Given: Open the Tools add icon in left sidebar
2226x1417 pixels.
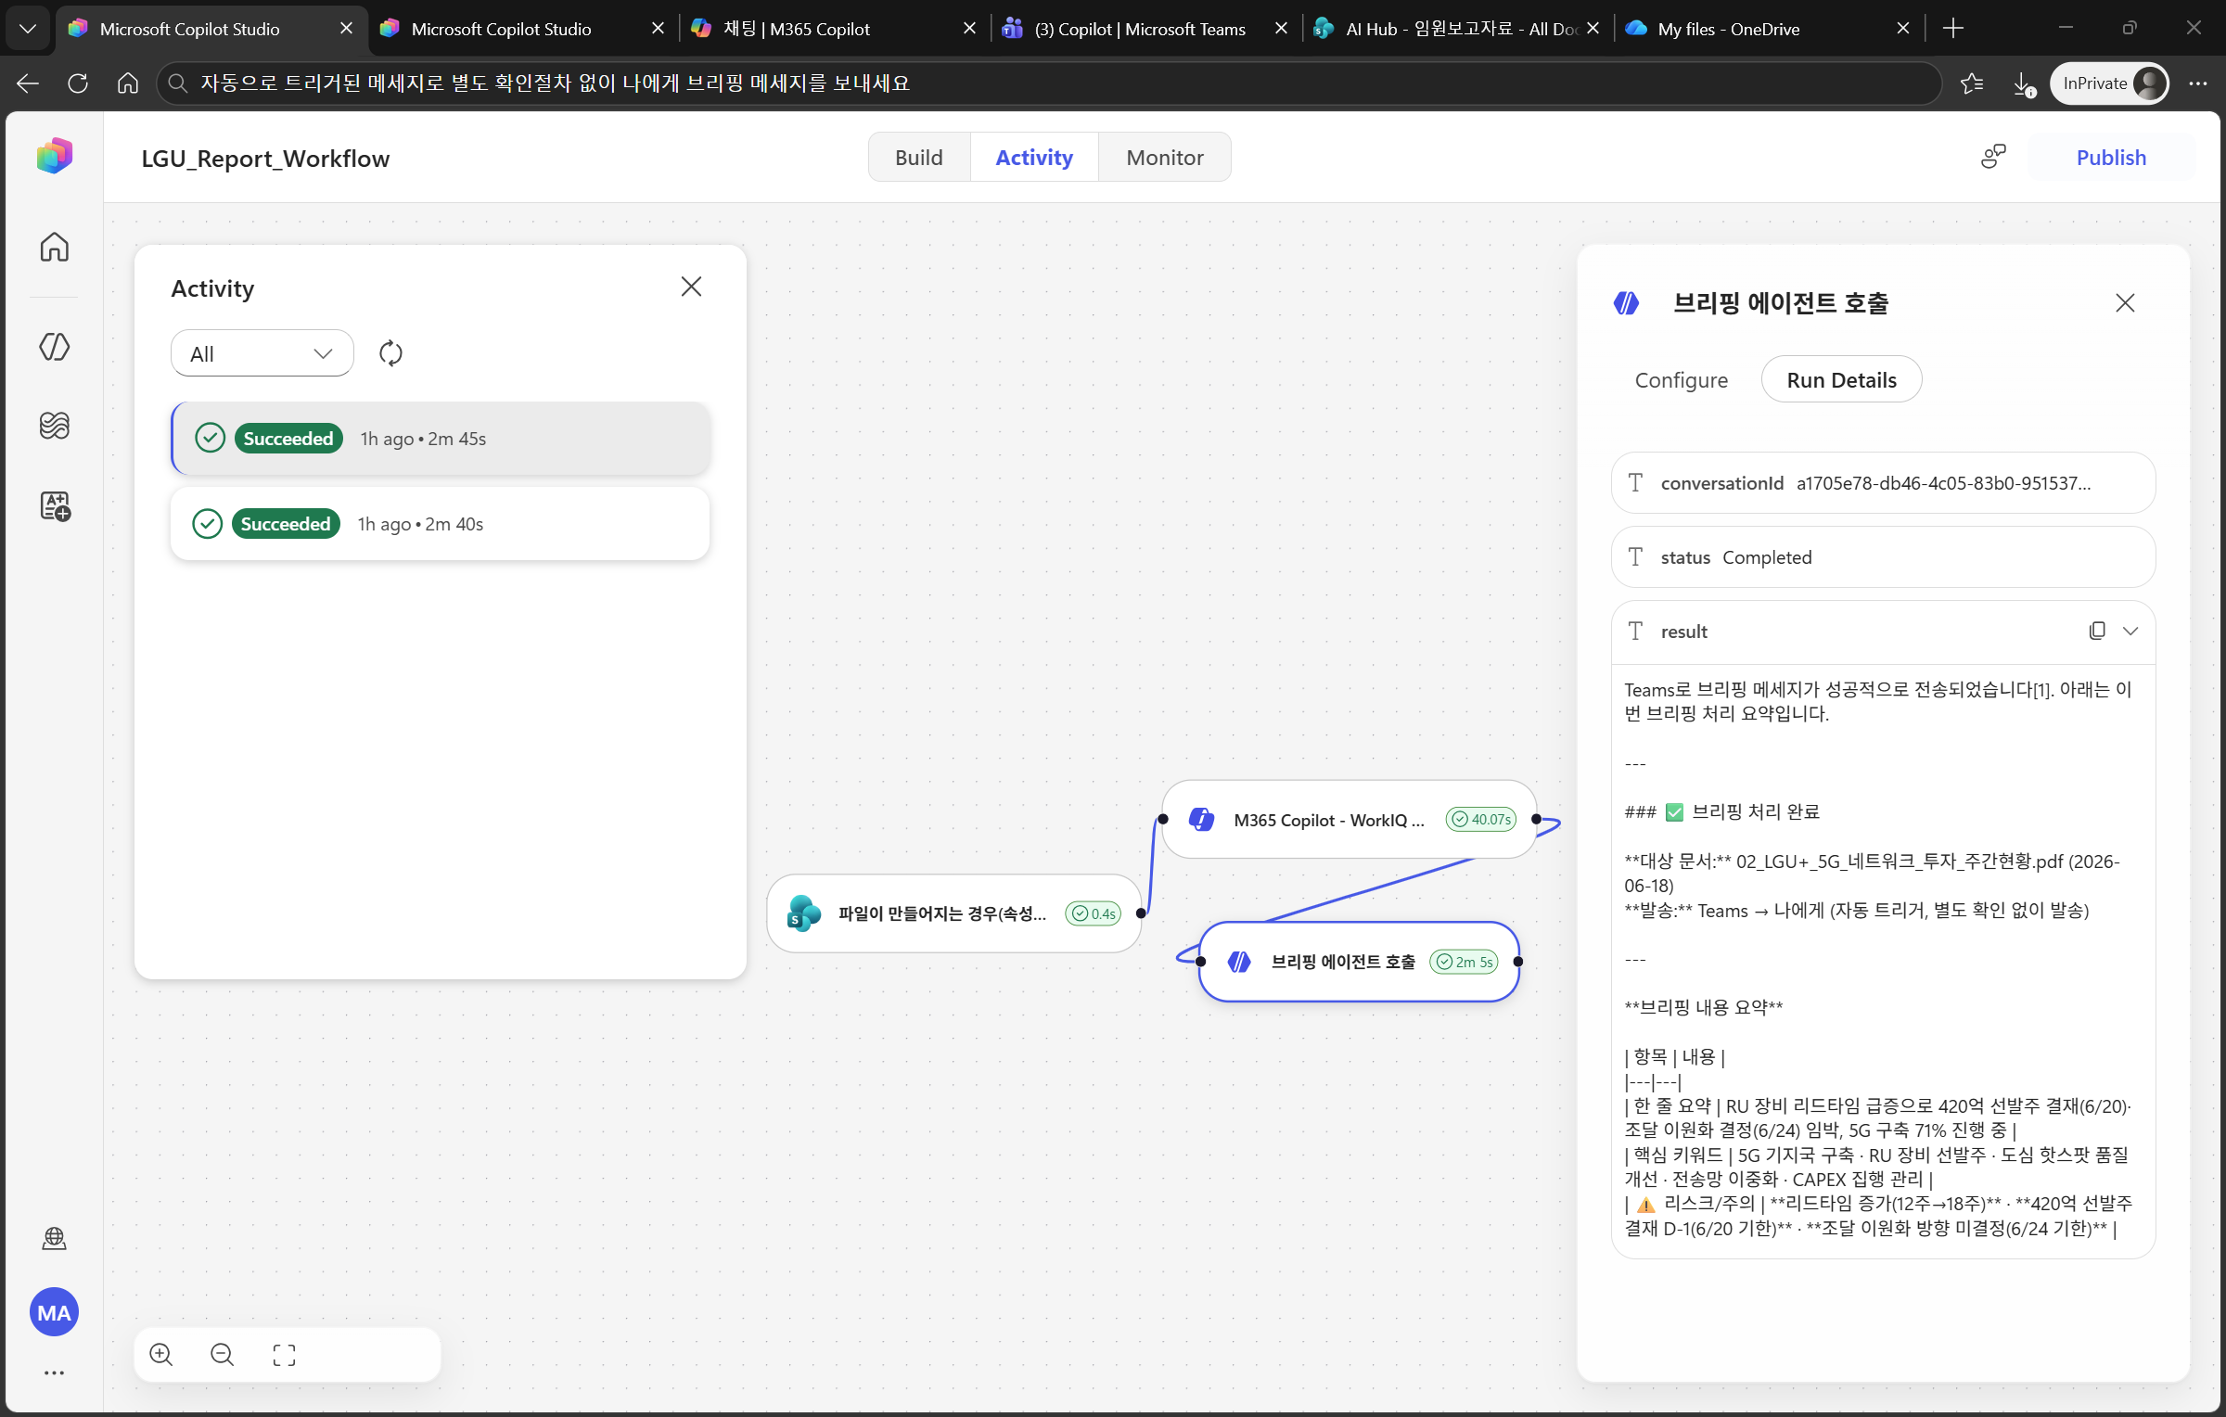Looking at the screenshot, I should [55, 506].
